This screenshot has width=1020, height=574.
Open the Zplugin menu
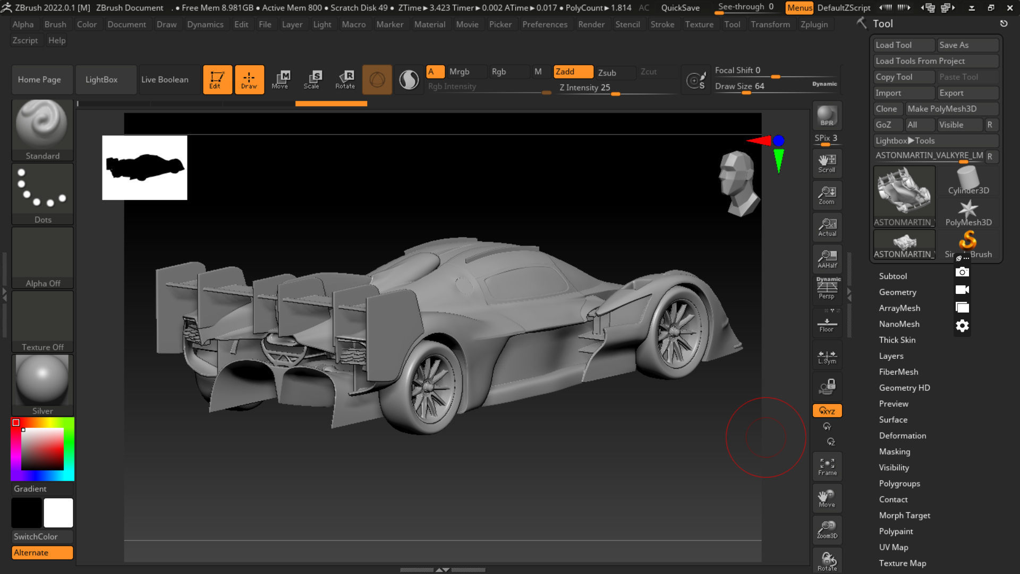814,24
